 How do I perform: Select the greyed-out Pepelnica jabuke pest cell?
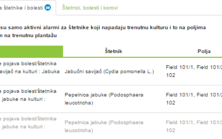point(104,126)
